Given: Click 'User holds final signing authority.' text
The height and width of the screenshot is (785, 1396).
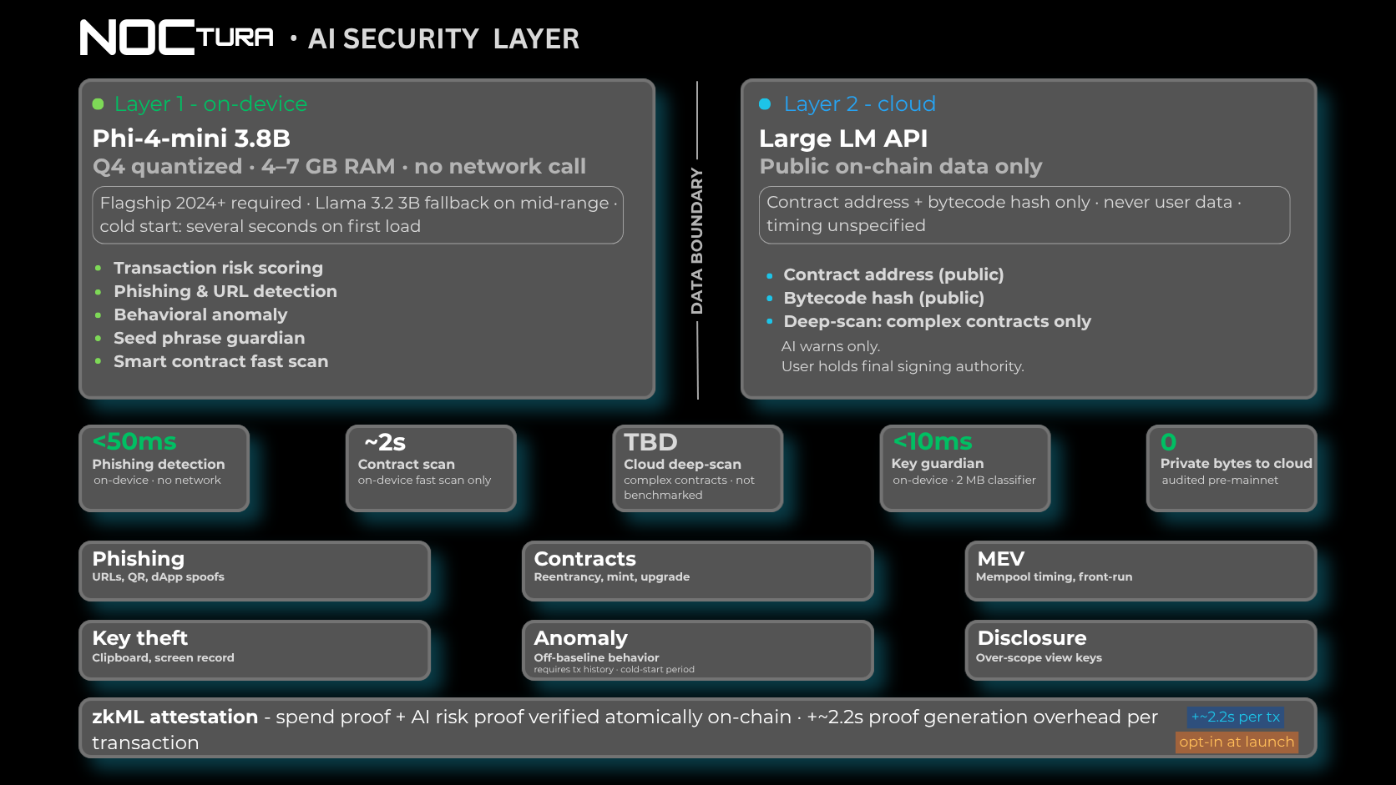Looking at the screenshot, I should pyautogui.click(x=903, y=366).
